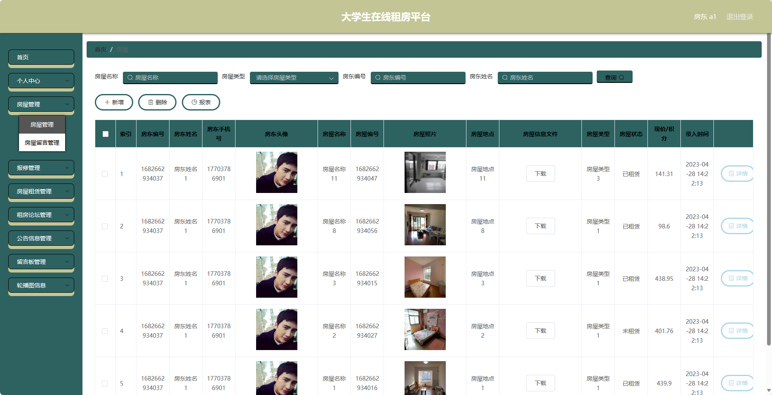
Task: Open the house photo in row 4
Action: (x=425, y=329)
